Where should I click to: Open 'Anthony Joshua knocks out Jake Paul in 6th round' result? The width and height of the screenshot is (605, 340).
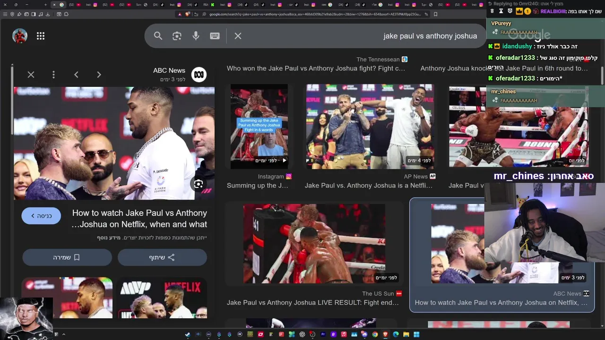(x=504, y=68)
